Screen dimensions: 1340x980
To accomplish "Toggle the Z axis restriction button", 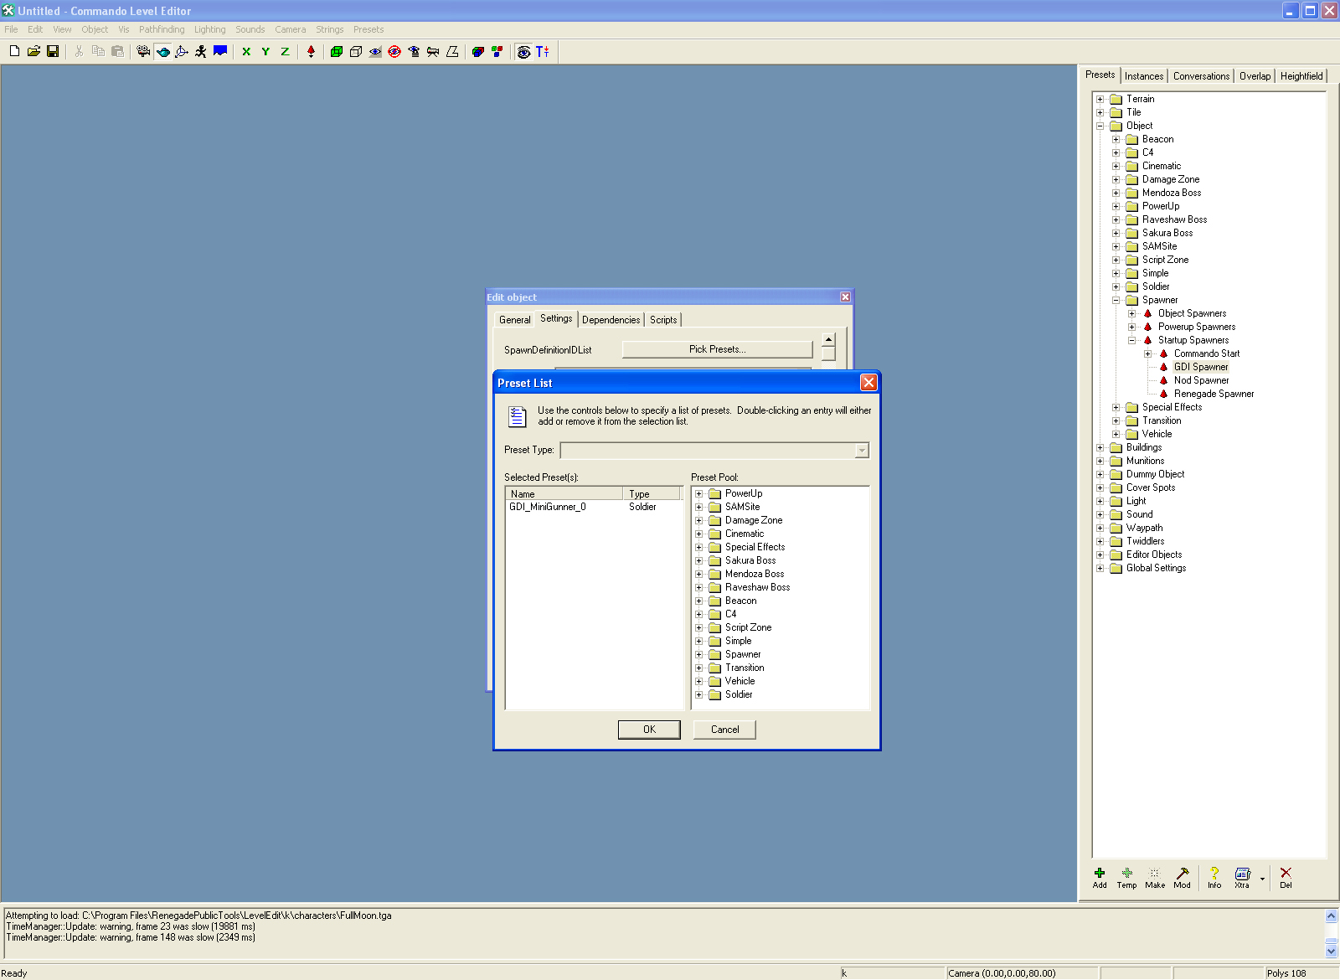I will [285, 52].
